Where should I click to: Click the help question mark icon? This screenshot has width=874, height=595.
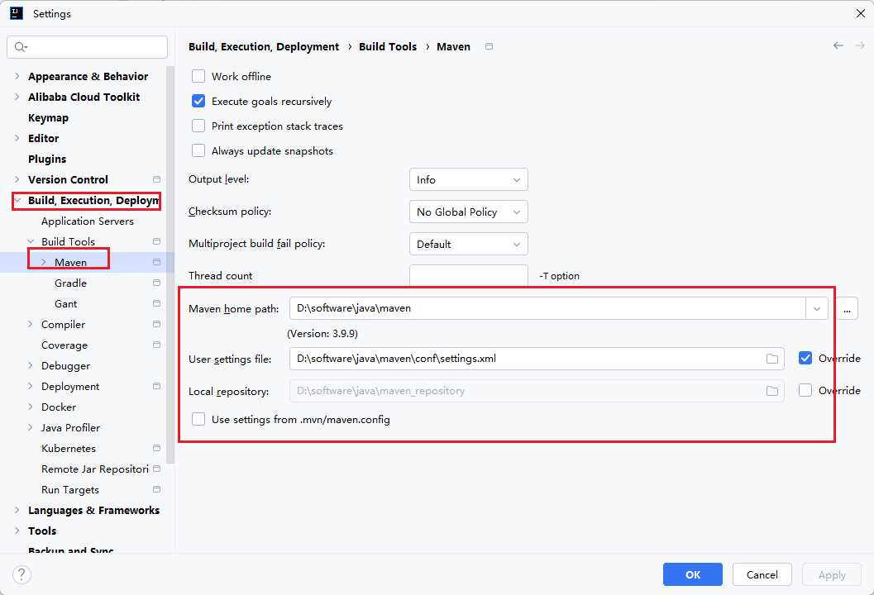tap(22, 574)
